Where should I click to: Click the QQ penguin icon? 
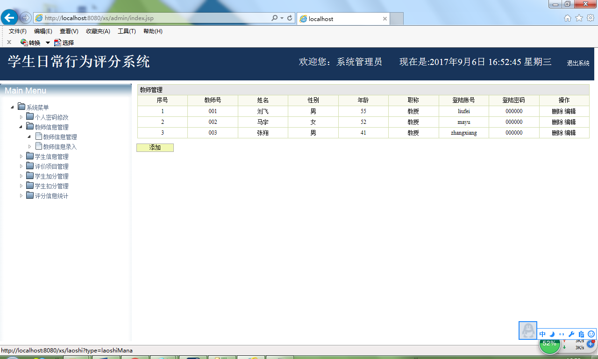pyautogui.click(x=528, y=330)
